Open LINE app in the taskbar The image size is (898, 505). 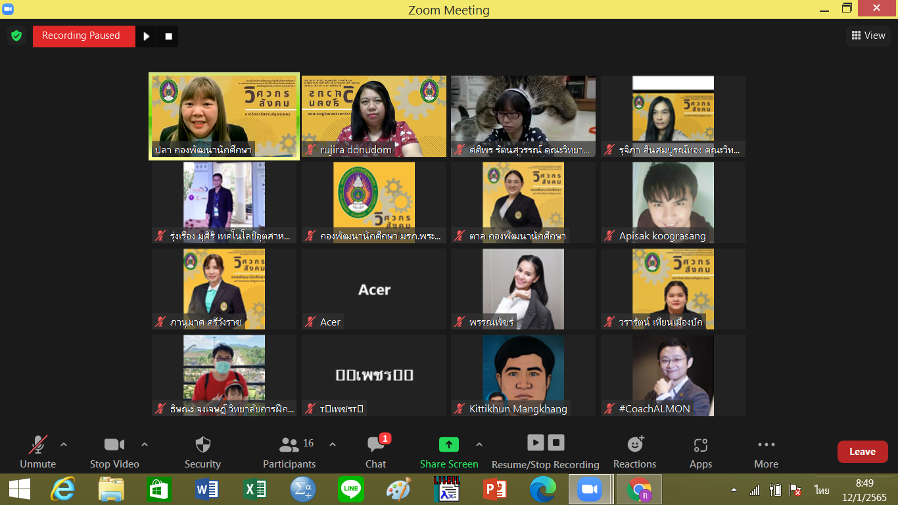pyautogui.click(x=350, y=490)
